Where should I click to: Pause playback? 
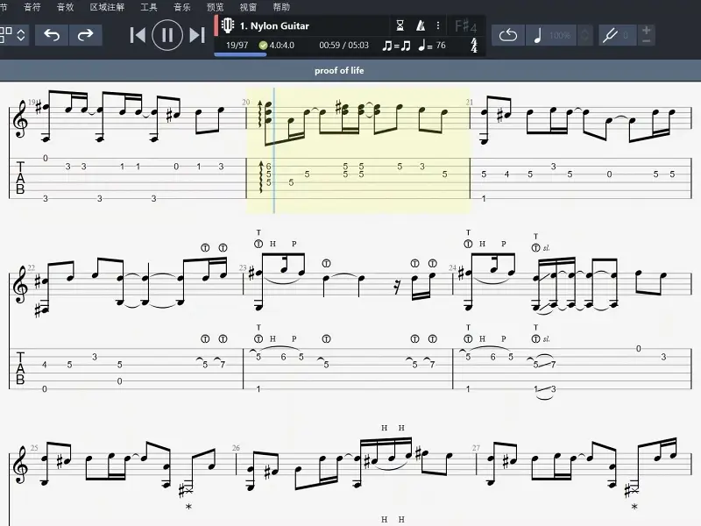167,35
